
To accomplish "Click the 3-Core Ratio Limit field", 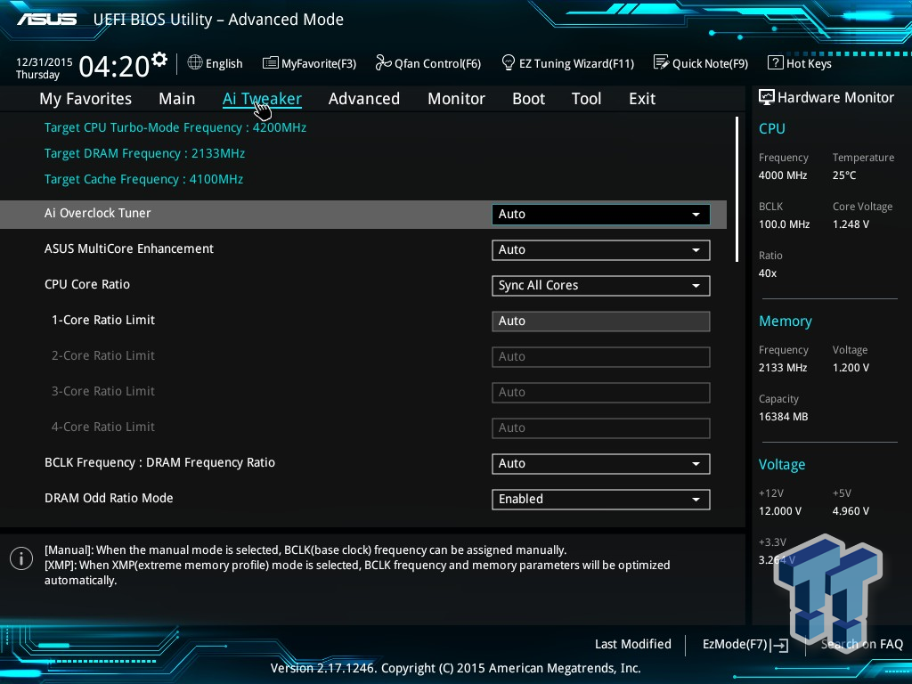I will [601, 392].
